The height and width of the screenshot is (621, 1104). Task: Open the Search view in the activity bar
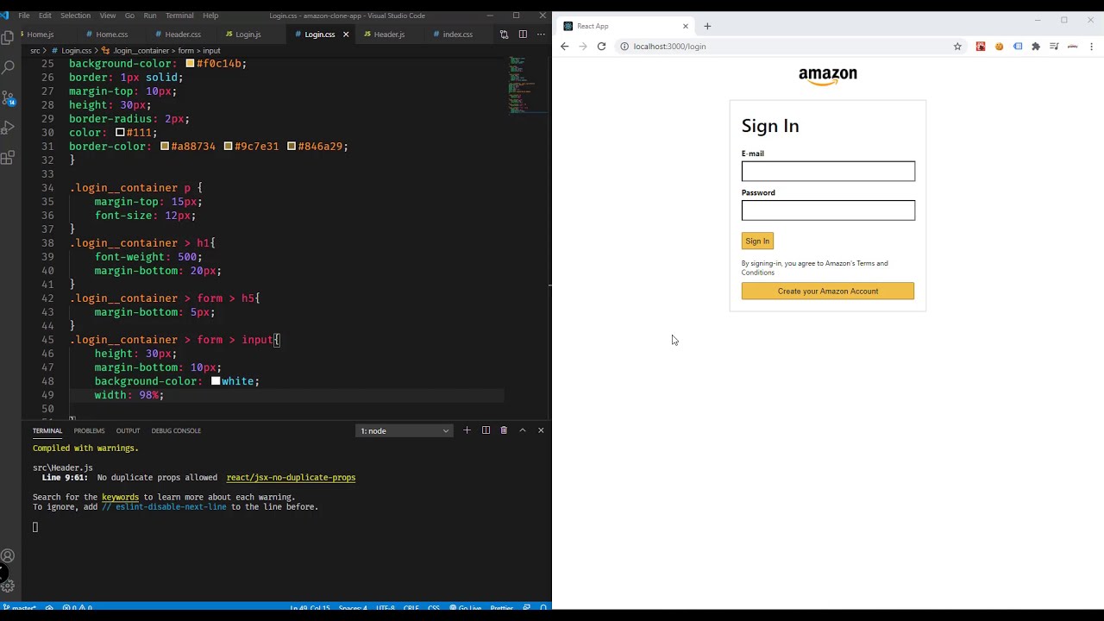coord(8,67)
